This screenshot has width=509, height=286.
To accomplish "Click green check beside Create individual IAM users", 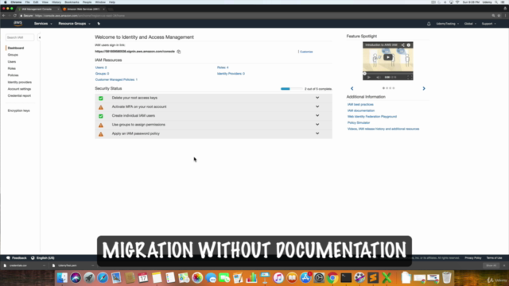I will click(x=101, y=116).
